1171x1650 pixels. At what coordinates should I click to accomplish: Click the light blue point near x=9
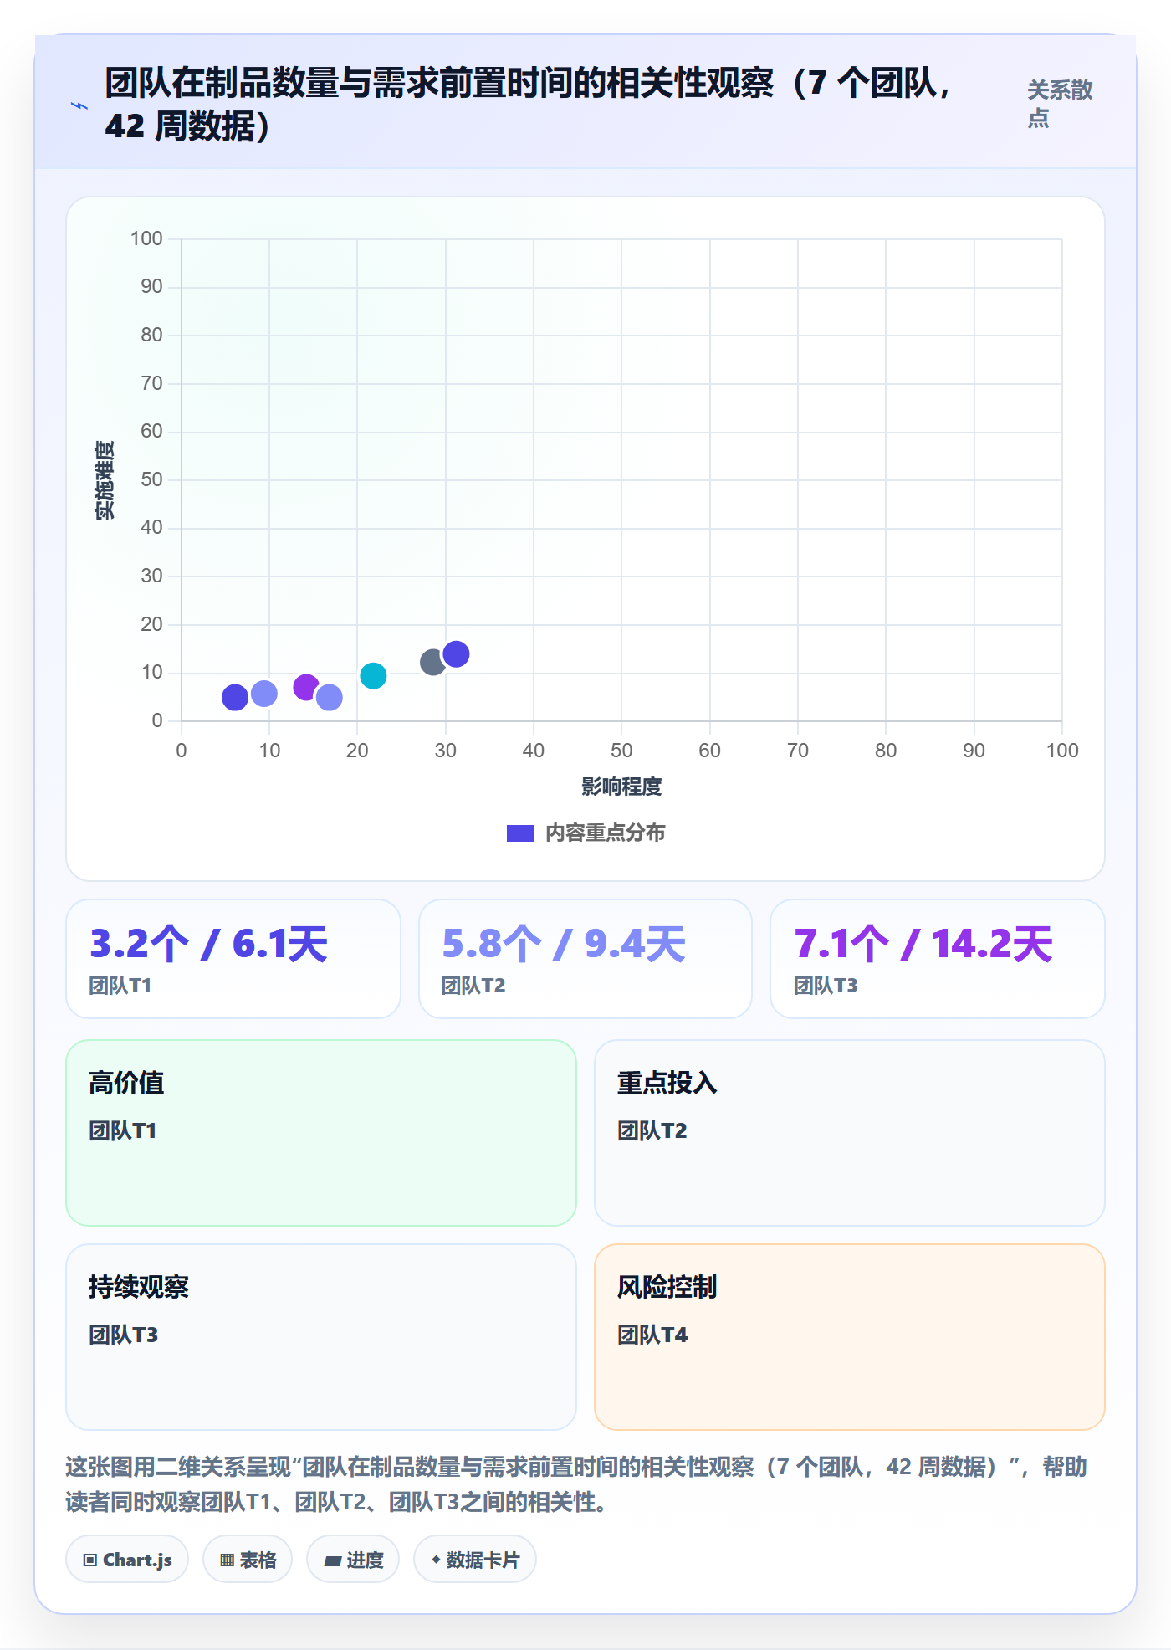click(264, 693)
